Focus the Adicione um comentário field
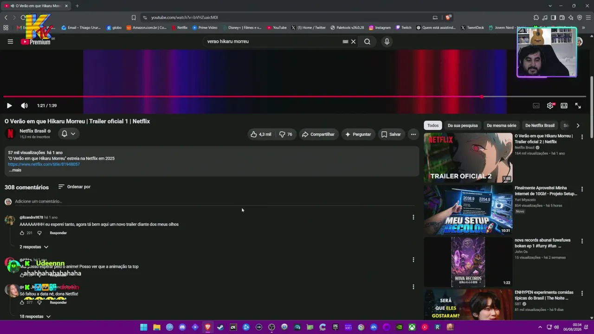Image resolution: width=594 pixels, height=334 pixels. click(214, 201)
